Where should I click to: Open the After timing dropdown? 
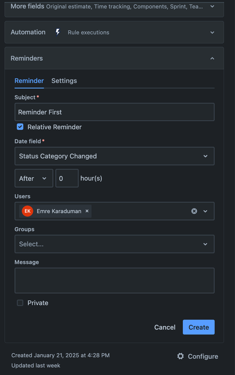pos(34,178)
